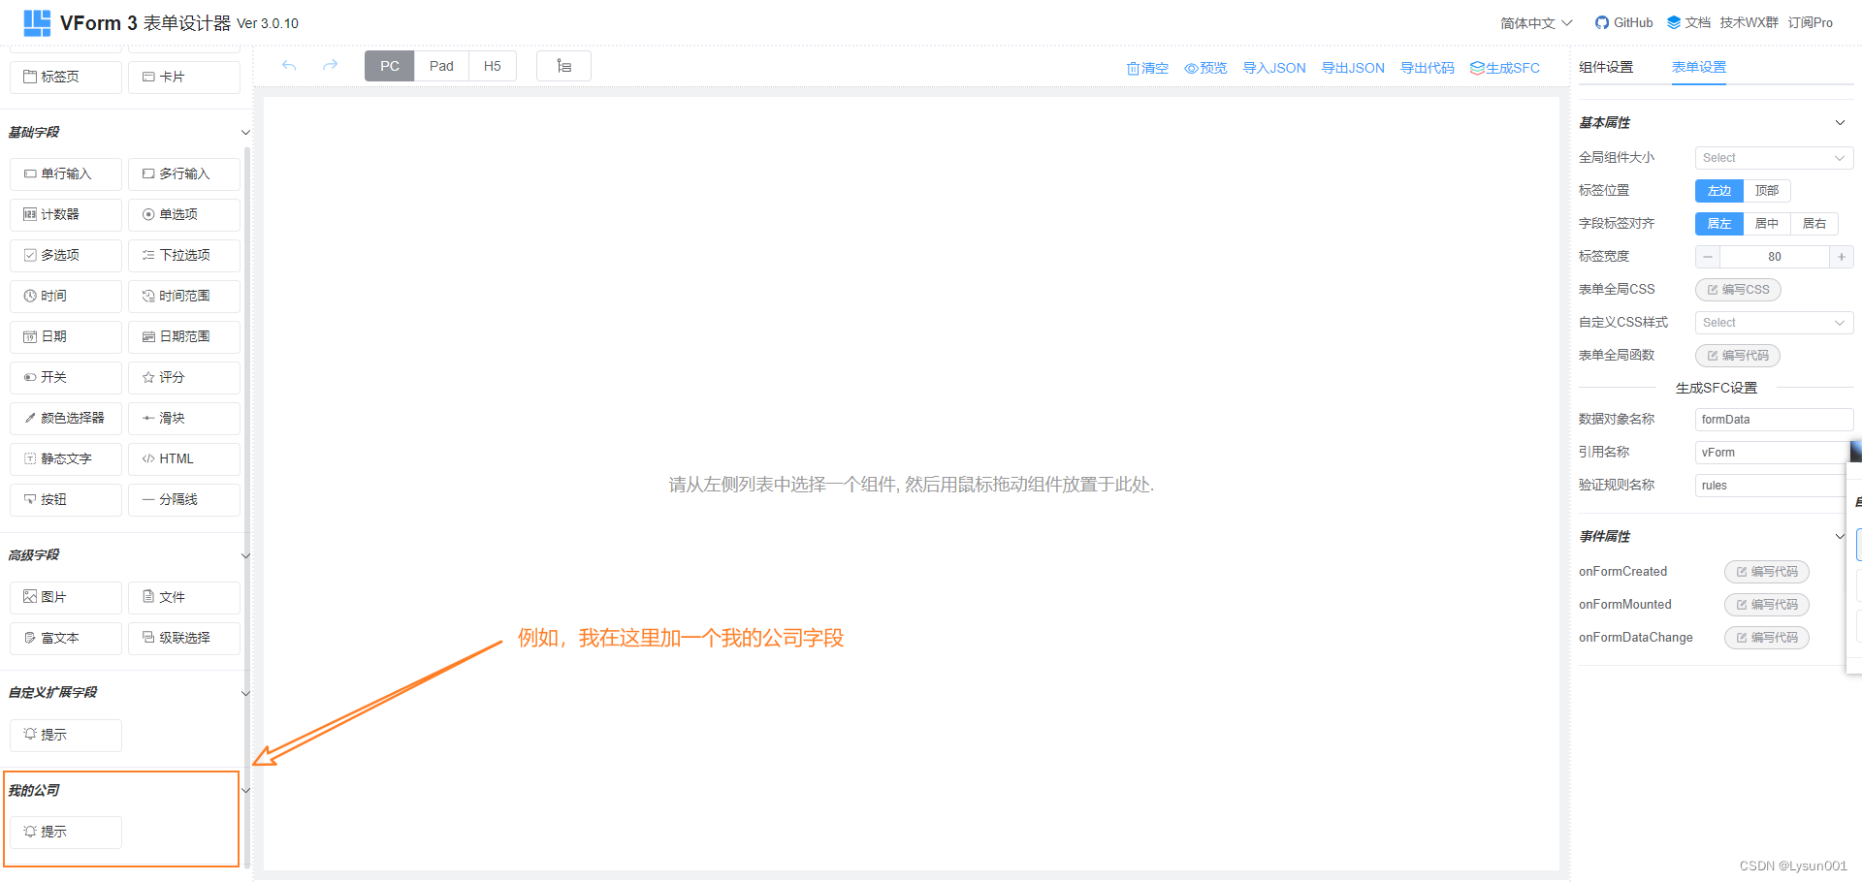Collapse the 基础字段 section
Viewport: 1862px width, 882px height.
click(x=245, y=132)
